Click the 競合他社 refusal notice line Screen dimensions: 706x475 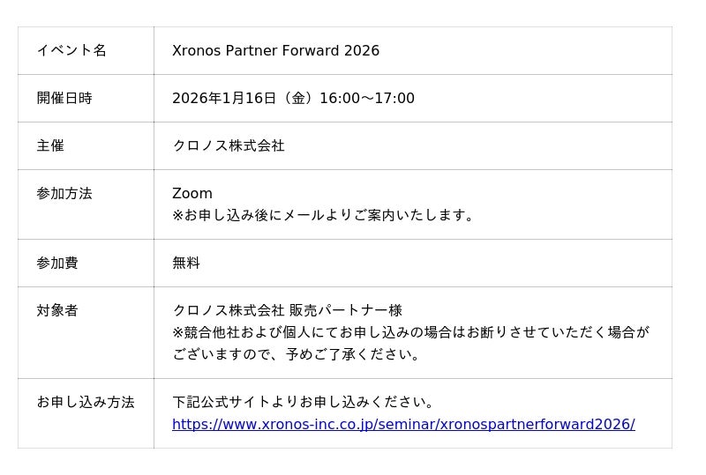(x=410, y=332)
